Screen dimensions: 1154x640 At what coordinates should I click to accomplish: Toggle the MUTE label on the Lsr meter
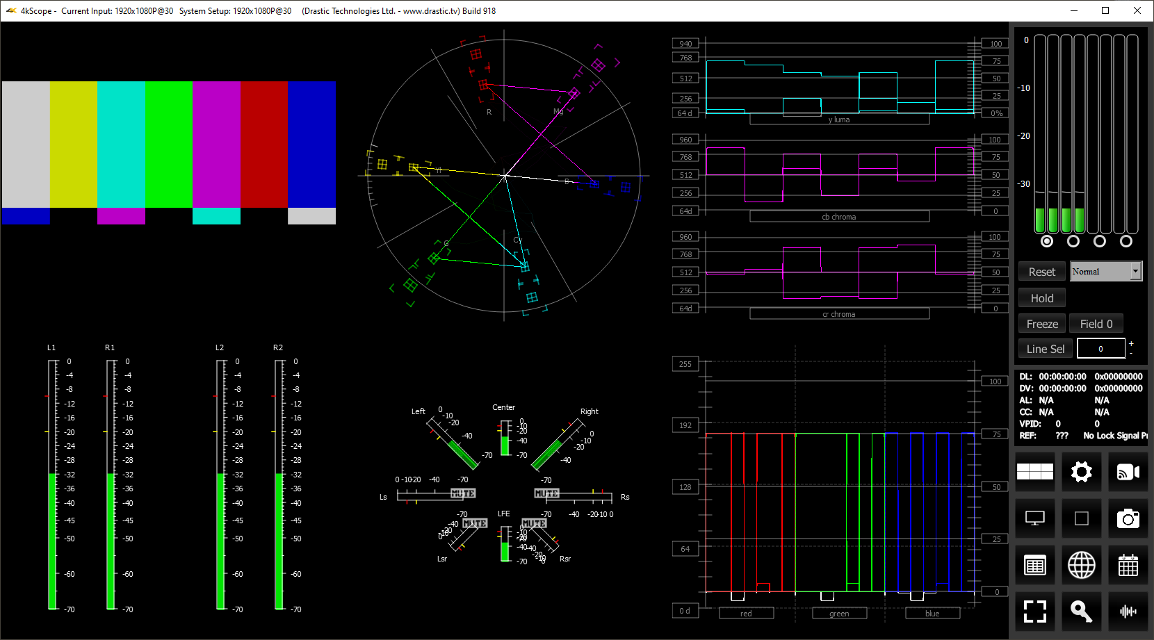pyautogui.click(x=475, y=523)
